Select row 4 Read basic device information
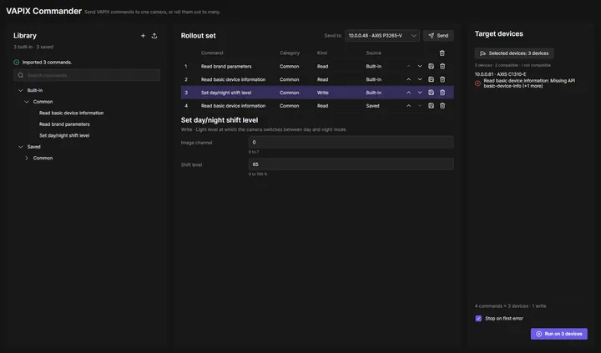Viewport: 601px width, 353px height. 317,106
